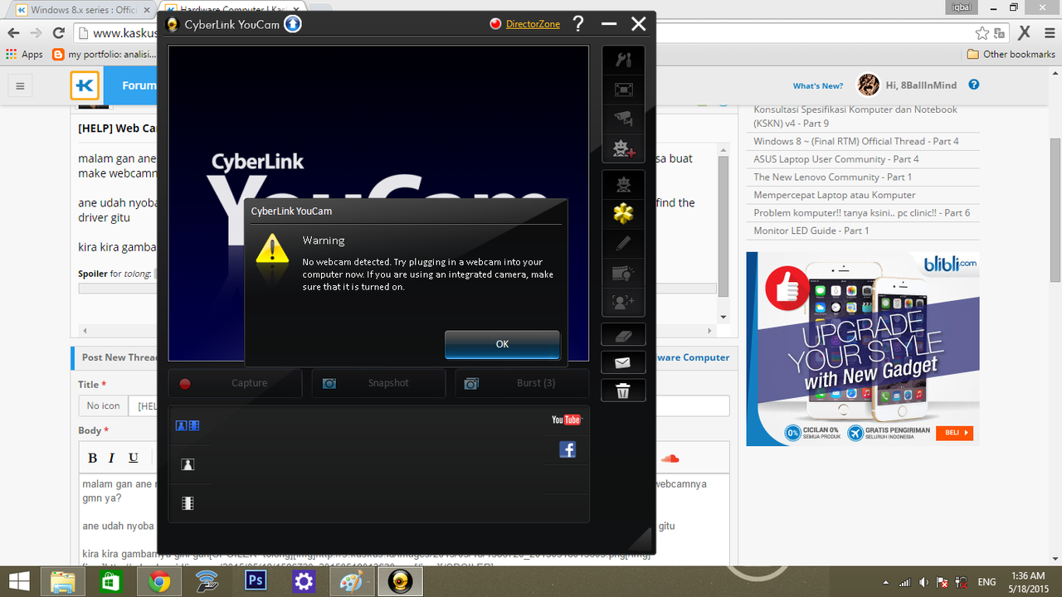This screenshot has height=597, width=1062.
Task: Click the YouCam upgrade arrow icon
Action: (293, 24)
